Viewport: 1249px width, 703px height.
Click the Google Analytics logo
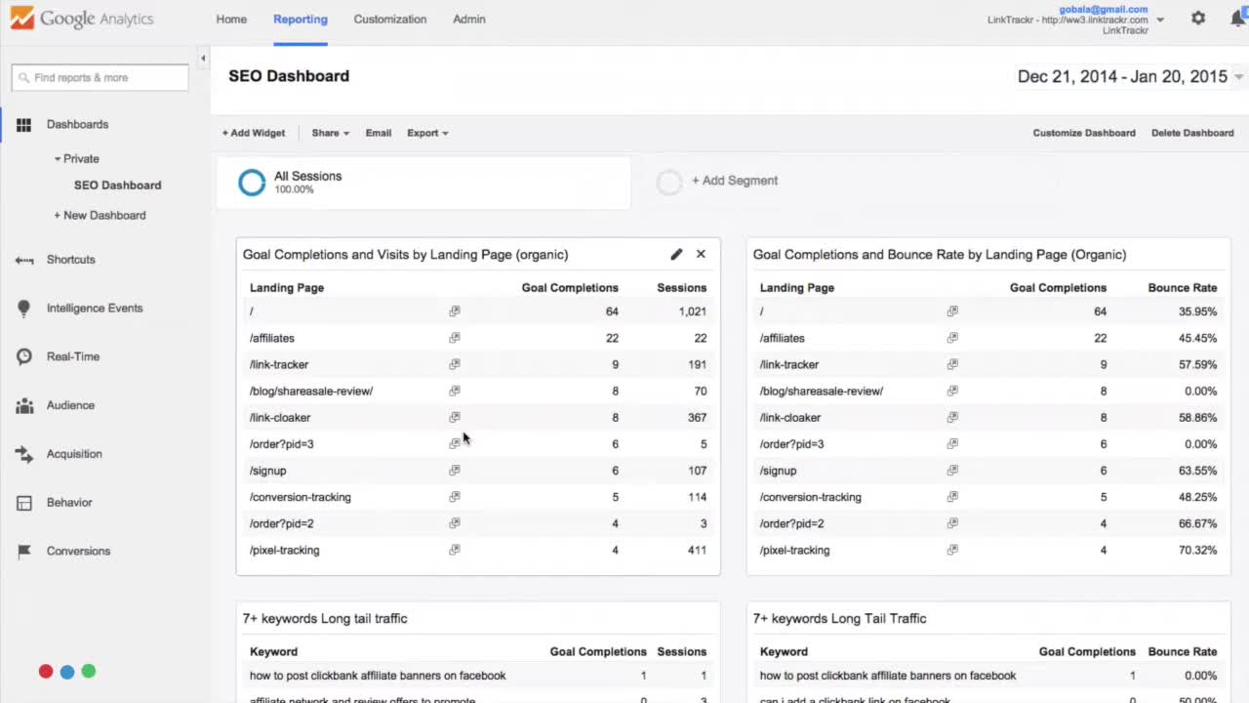click(x=82, y=19)
